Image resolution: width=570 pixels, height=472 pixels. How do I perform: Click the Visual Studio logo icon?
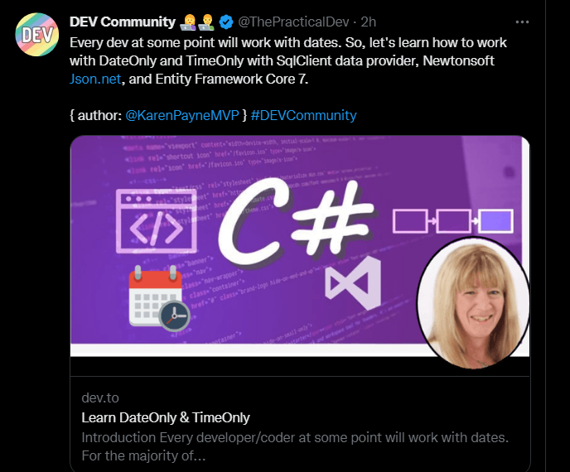click(x=353, y=282)
